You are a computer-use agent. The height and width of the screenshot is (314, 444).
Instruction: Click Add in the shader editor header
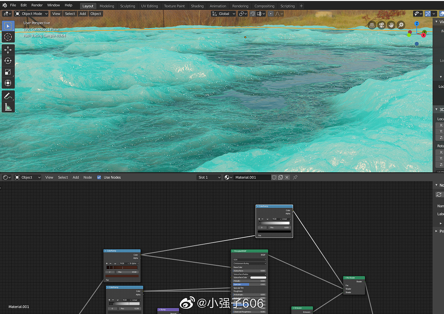coord(76,177)
